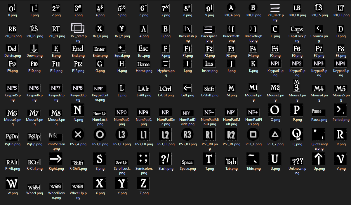Select the Mouse8.png icon

coord(56,113)
